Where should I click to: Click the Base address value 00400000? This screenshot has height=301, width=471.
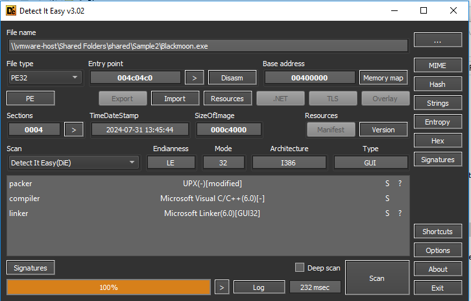coord(309,78)
